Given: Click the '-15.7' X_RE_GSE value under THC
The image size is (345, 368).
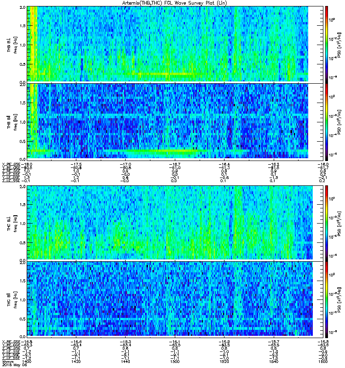Looking at the screenshot, I should (x=274, y=342).
